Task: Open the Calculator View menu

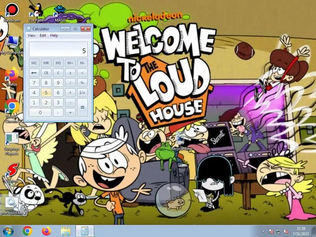Action: pos(31,35)
